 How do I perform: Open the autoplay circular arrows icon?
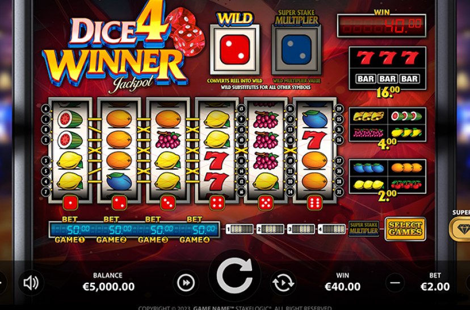tap(283, 283)
